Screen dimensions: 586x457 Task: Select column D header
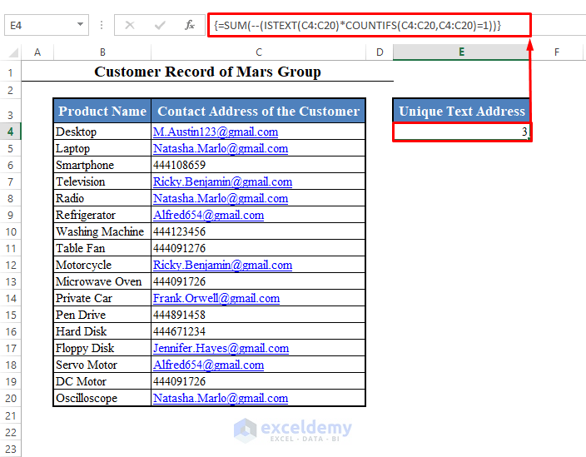(x=380, y=52)
